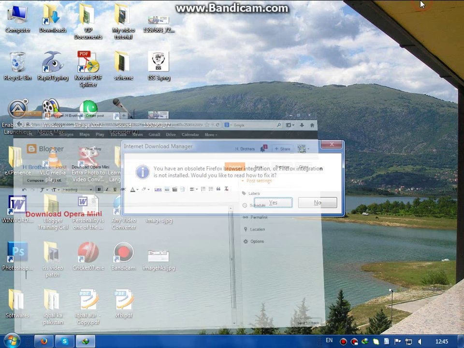Open the Computer desktop icon
Screen dimensions: 464x348
(17, 19)
